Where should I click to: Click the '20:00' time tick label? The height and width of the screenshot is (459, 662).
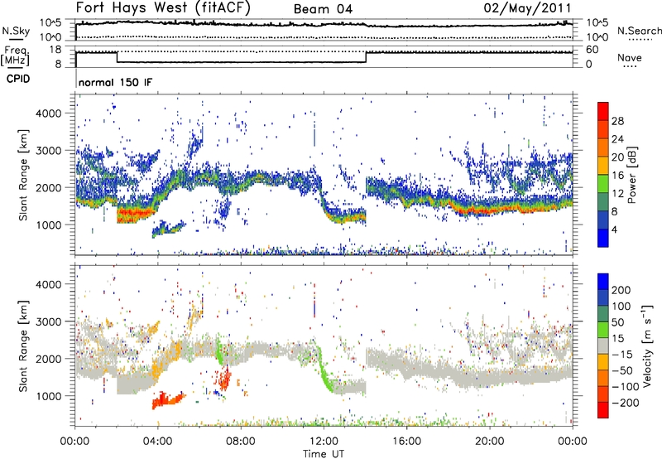(489, 442)
